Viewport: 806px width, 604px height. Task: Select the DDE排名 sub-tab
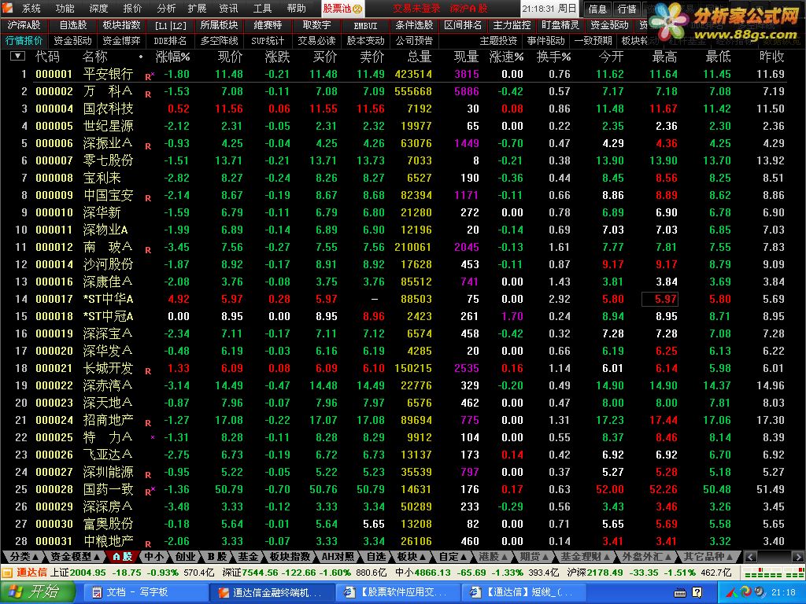(170, 41)
